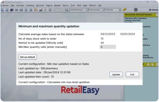Click the Item(s) to be updated label
159x102 pixels.
point(41,43)
